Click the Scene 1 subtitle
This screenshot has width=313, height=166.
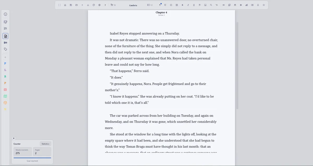point(161,15)
